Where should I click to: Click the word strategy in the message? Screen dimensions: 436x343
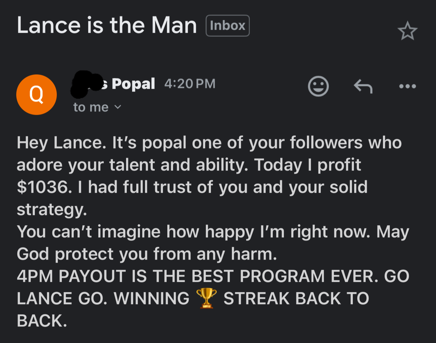[51, 209]
